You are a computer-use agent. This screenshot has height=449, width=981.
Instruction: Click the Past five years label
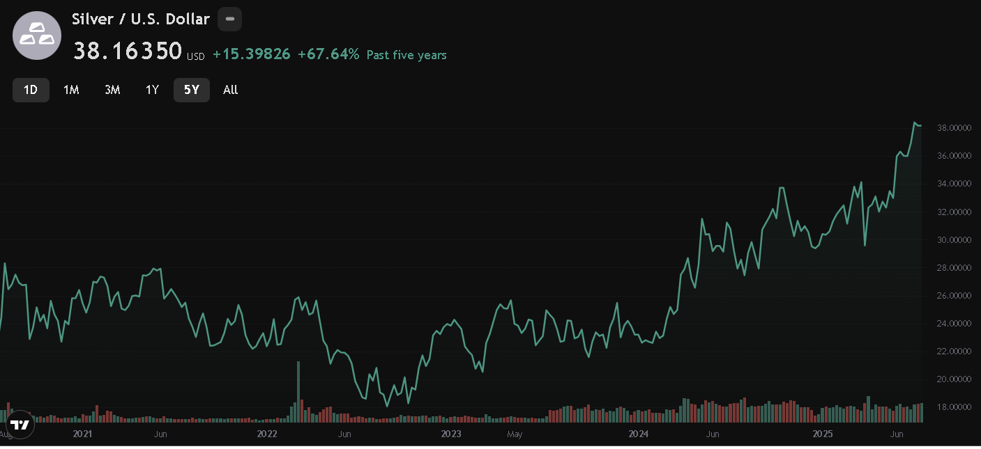pyautogui.click(x=406, y=55)
